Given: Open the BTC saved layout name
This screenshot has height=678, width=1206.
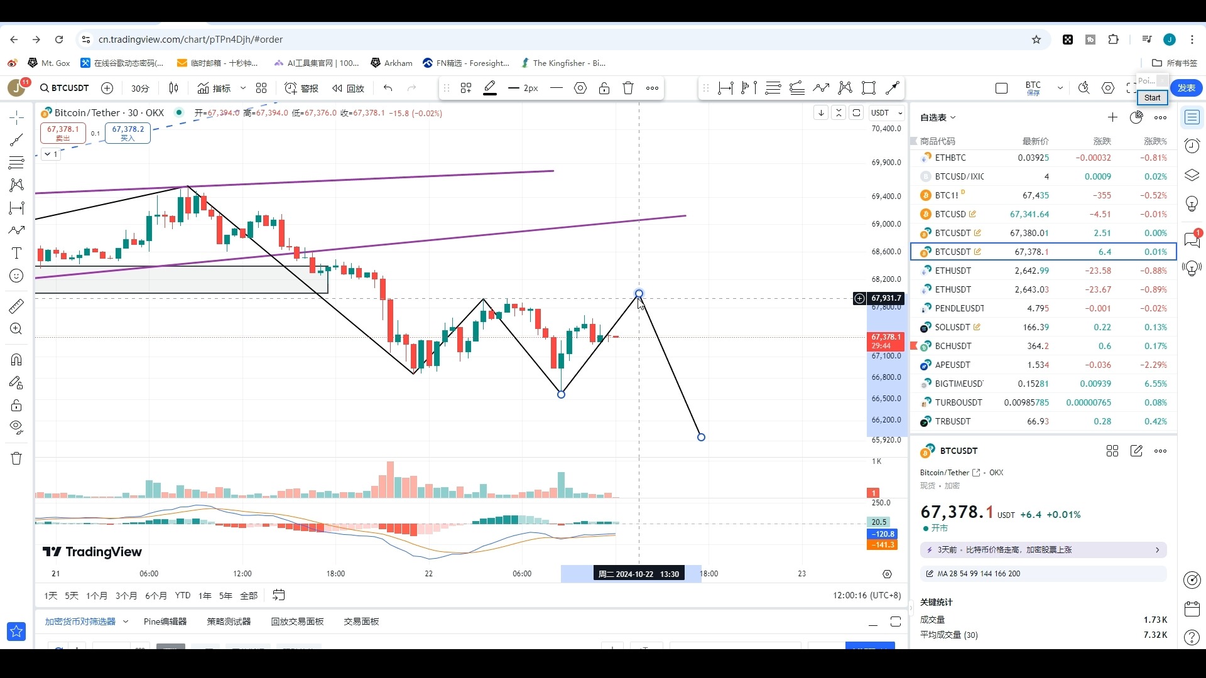Looking at the screenshot, I should pyautogui.click(x=1033, y=88).
